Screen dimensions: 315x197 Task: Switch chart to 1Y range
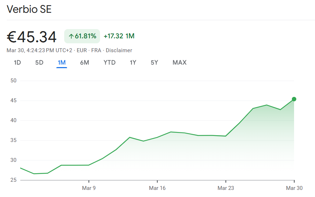coord(133,63)
